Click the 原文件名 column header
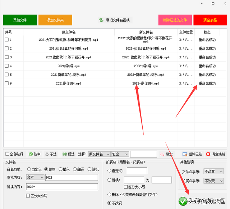The image size is (230, 209). click(69, 32)
